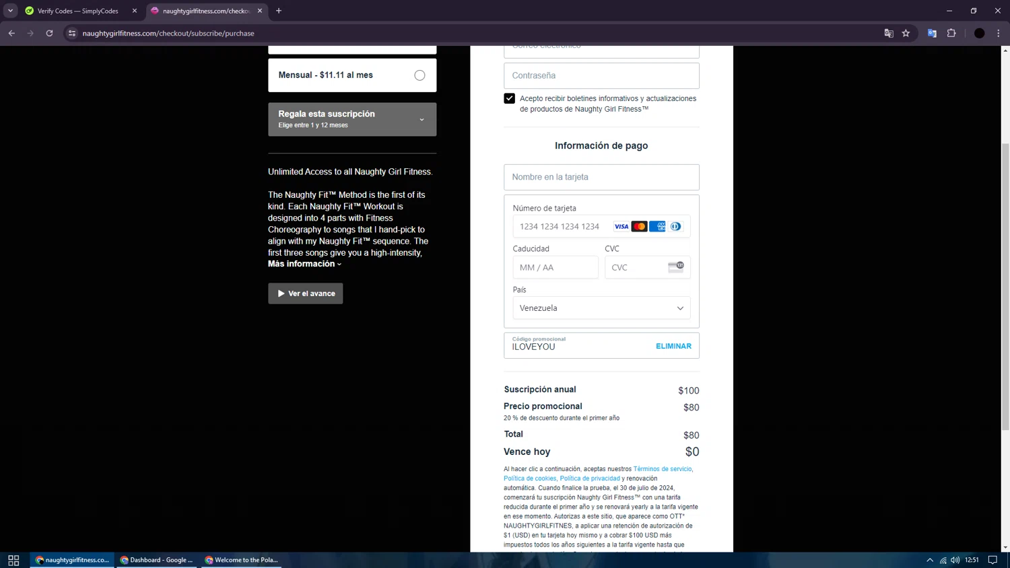Click the Información de pago heading
Viewport: 1010px width, 568px height.
click(x=601, y=145)
